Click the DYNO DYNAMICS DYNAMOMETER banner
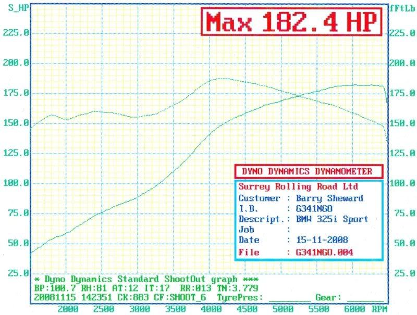 pos(308,171)
